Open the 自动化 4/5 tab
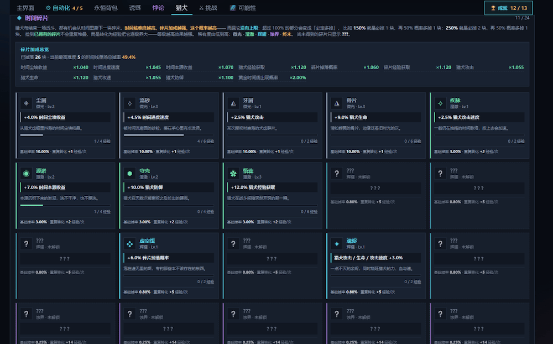553x344 pixels. point(64,8)
